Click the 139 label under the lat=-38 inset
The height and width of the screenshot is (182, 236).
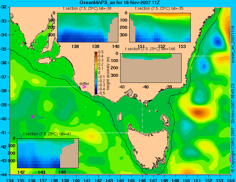[96, 46]
